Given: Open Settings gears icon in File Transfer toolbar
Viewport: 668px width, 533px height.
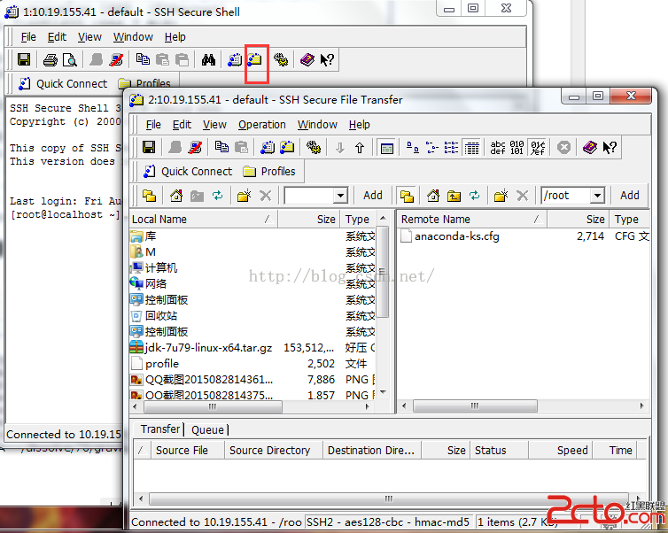Looking at the screenshot, I should 314,147.
